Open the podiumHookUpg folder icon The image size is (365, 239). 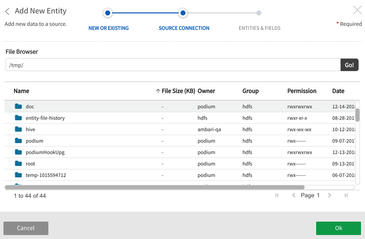(x=18, y=152)
